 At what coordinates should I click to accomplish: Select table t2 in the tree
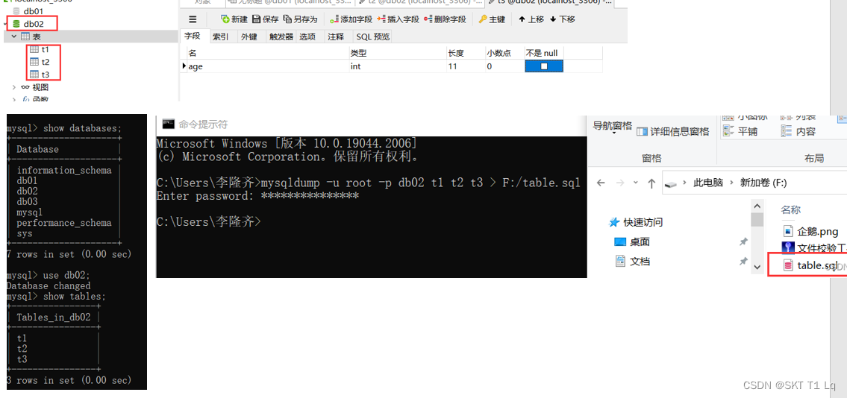(40, 61)
